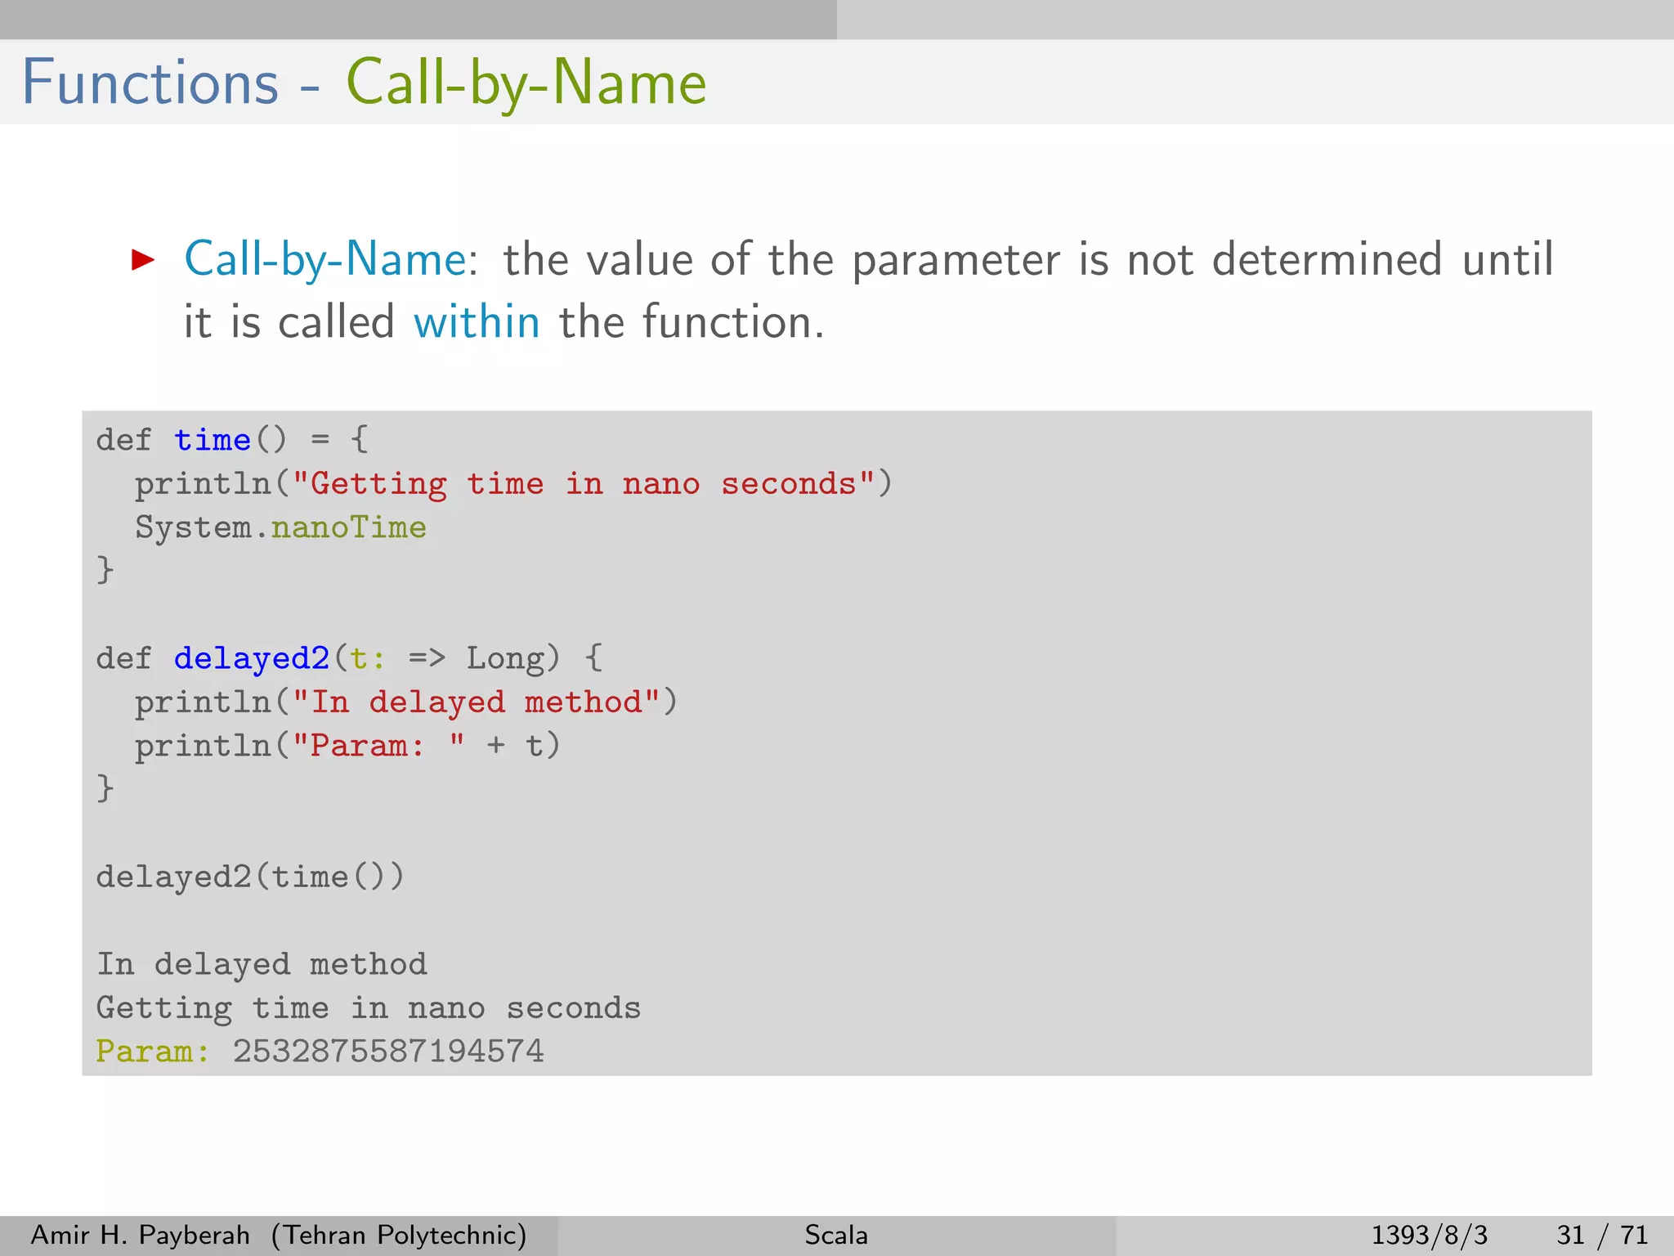Click the footer title 'Scala'
Image resolution: width=1674 pixels, height=1256 pixels.
pyautogui.click(x=836, y=1235)
